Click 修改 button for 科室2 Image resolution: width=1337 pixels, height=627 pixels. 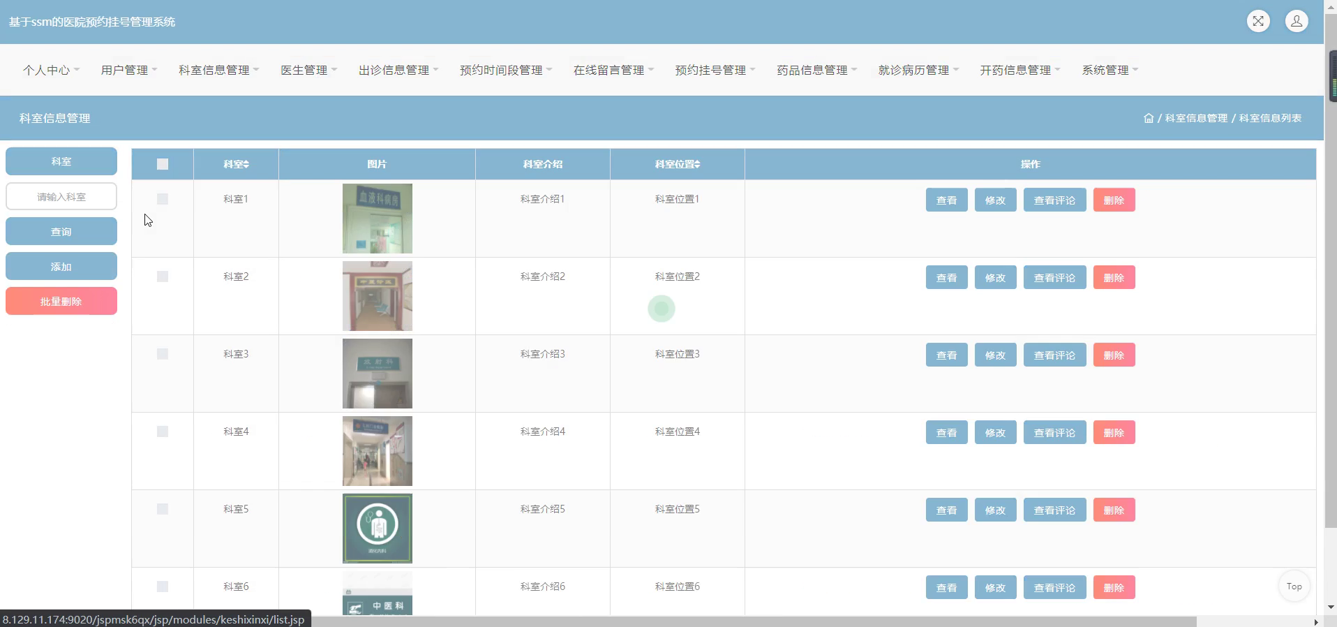coord(995,277)
